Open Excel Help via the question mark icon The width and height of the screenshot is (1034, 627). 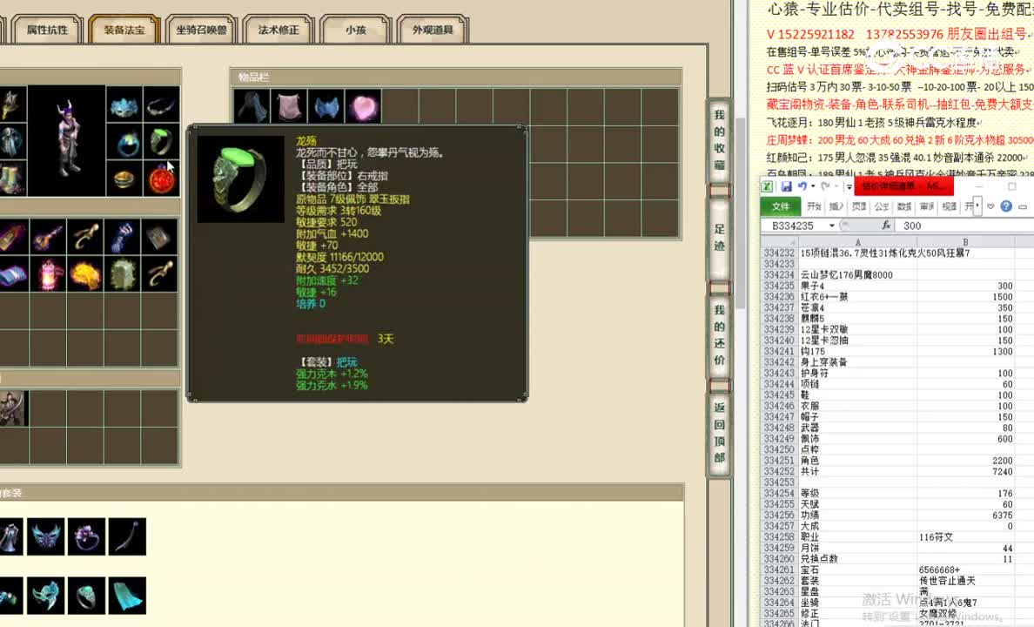pyautogui.click(x=1006, y=206)
